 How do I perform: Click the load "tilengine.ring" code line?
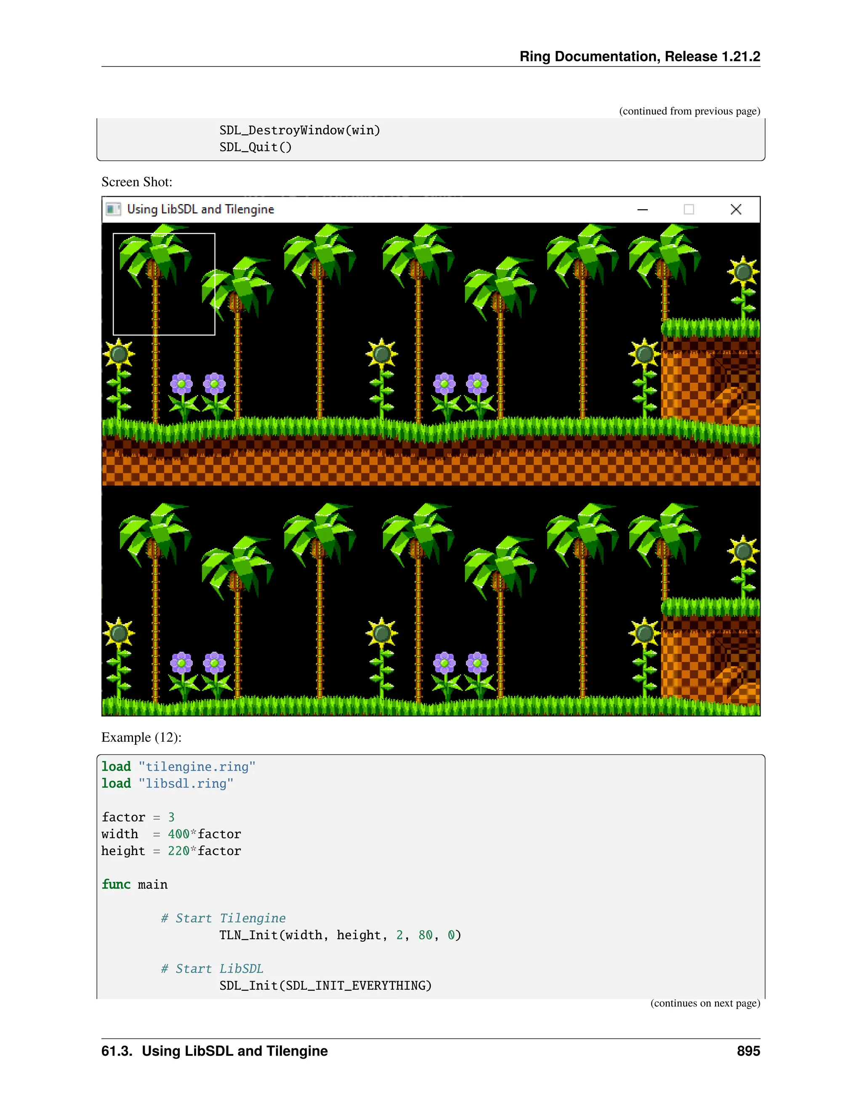point(178,767)
